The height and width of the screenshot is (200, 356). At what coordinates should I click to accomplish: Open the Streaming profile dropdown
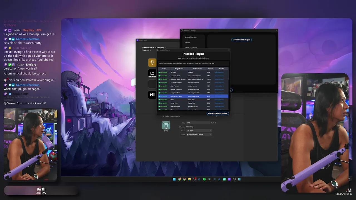click(x=147, y=50)
